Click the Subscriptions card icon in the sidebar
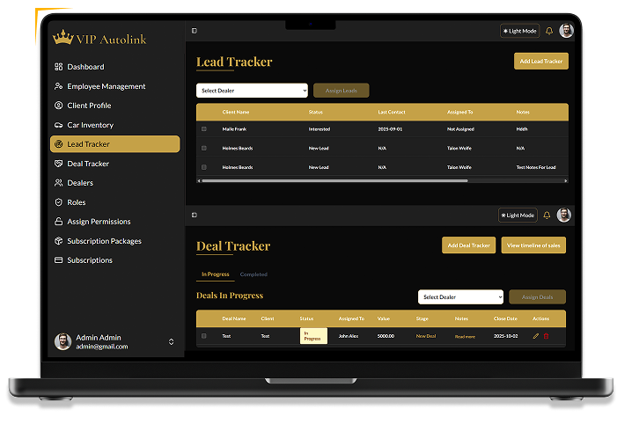 click(x=59, y=260)
